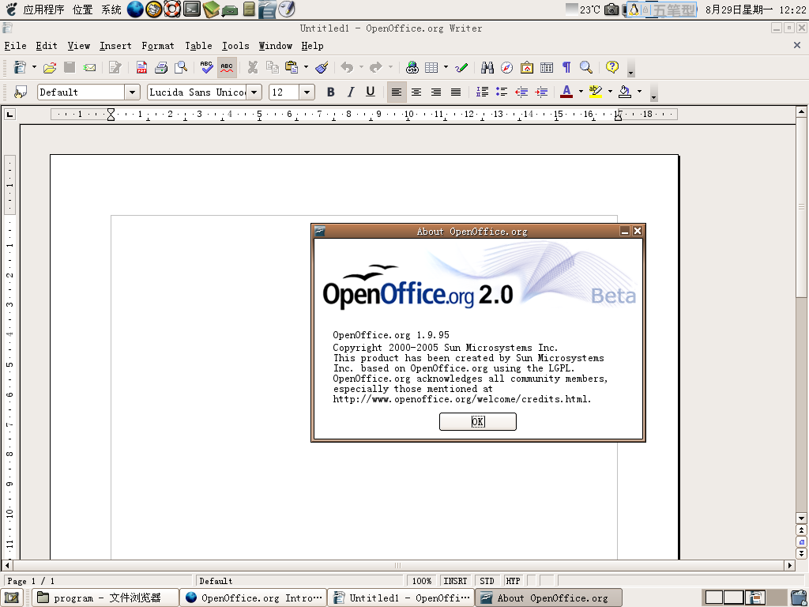Set Align Left paragraph

click(397, 92)
